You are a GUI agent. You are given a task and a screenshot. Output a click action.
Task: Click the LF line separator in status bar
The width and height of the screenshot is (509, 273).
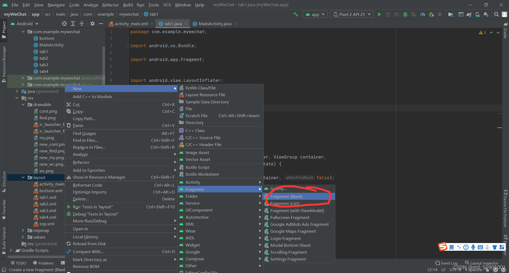coord(443,270)
